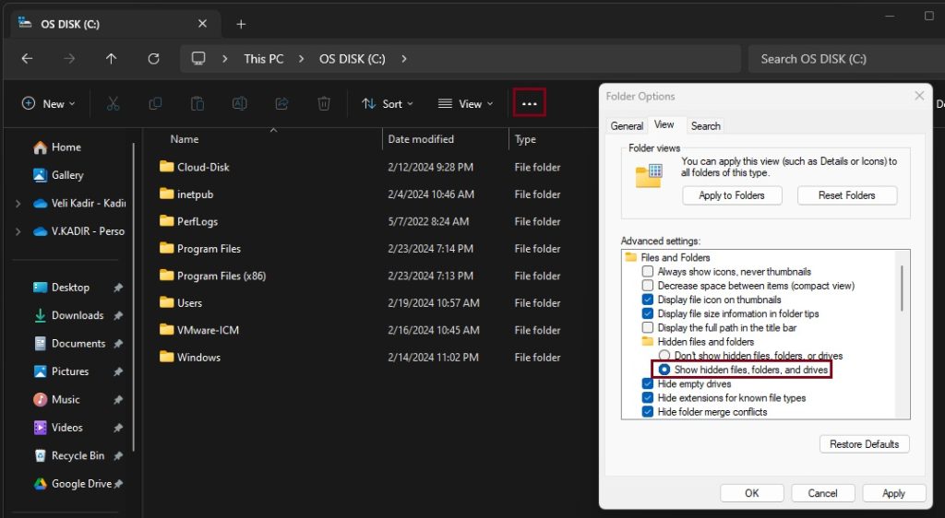Uncheck Display file icon on thumbnails
This screenshot has width=945, height=518.
tap(647, 300)
